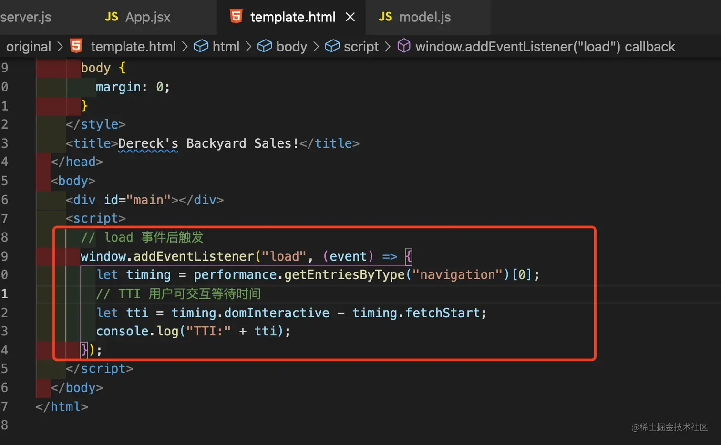Click the 'console.log("TTI:" + tti);' line
The image size is (721, 445).
click(x=193, y=331)
